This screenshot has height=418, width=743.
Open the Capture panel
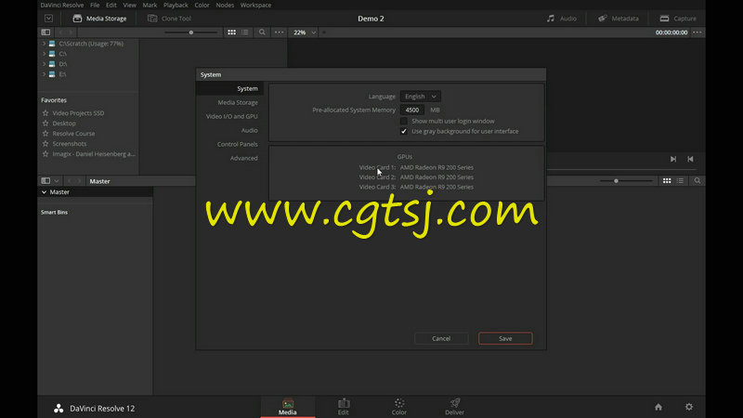[x=678, y=19]
